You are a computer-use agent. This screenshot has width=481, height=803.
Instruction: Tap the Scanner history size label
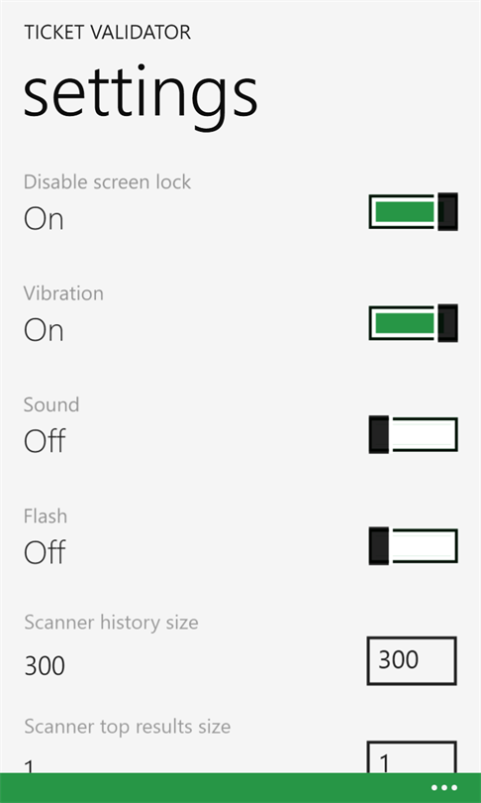point(111,623)
